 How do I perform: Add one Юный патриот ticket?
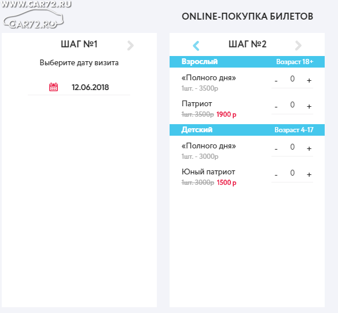click(x=309, y=174)
